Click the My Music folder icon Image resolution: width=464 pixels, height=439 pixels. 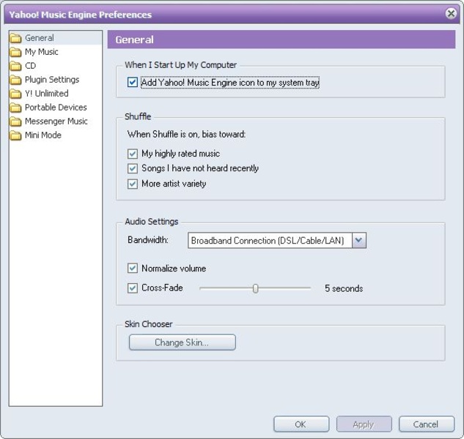pyautogui.click(x=15, y=52)
